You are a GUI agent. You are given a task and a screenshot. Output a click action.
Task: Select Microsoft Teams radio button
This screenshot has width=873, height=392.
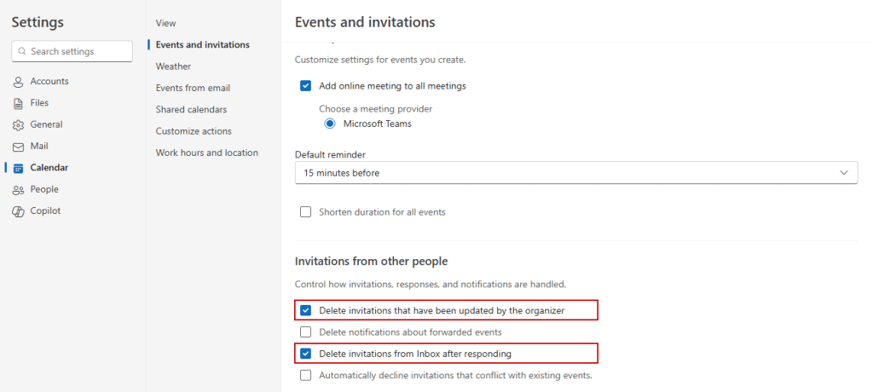click(330, 124)
